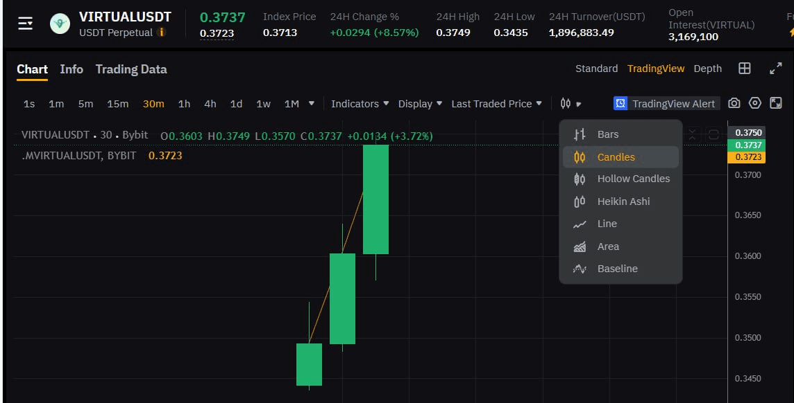Choose Hollow Candles chart type
This screenshot has width=794, height=403.
(x=620, y=179)
